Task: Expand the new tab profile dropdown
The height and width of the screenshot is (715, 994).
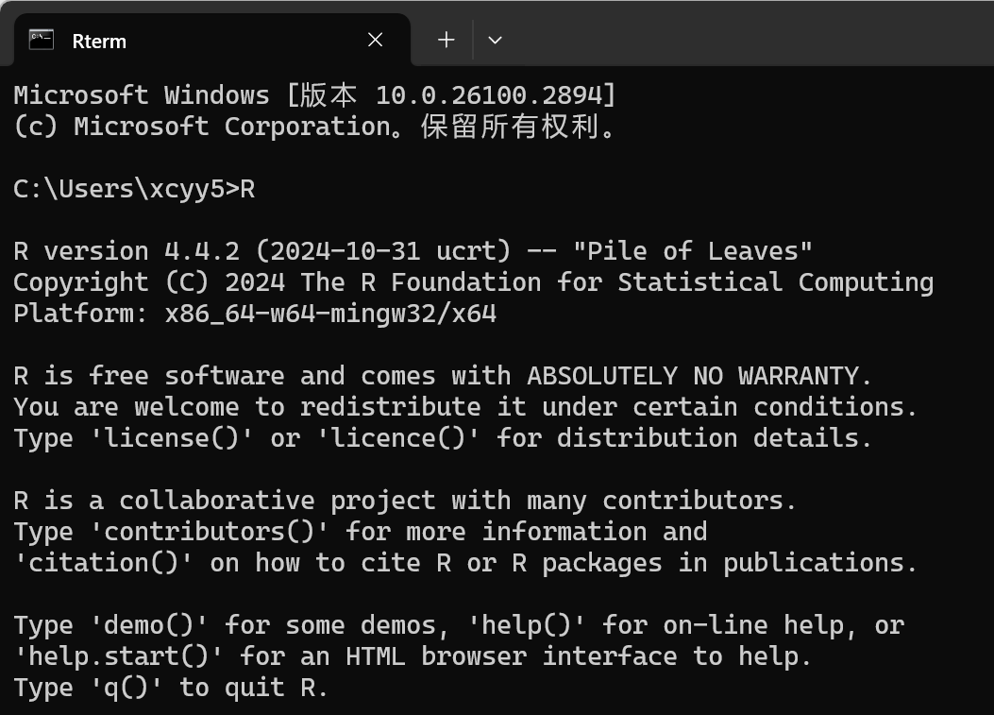Action: coord(495,40)
